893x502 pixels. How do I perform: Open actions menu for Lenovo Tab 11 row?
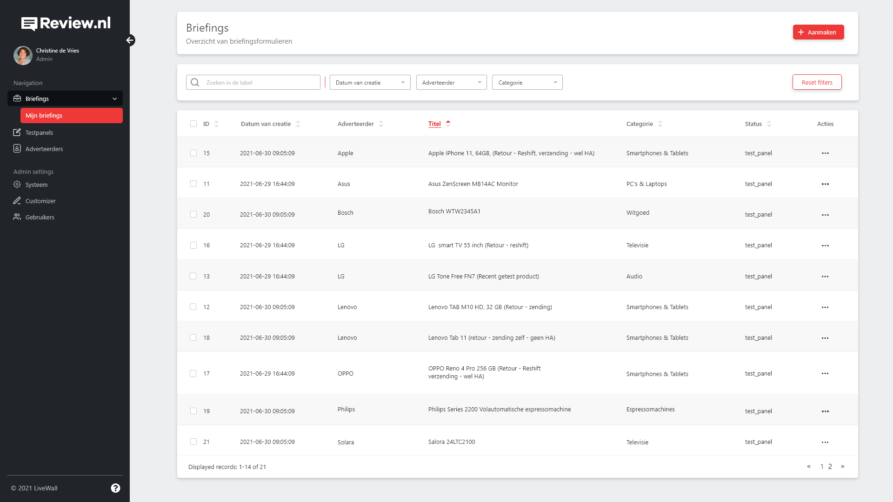825,338
